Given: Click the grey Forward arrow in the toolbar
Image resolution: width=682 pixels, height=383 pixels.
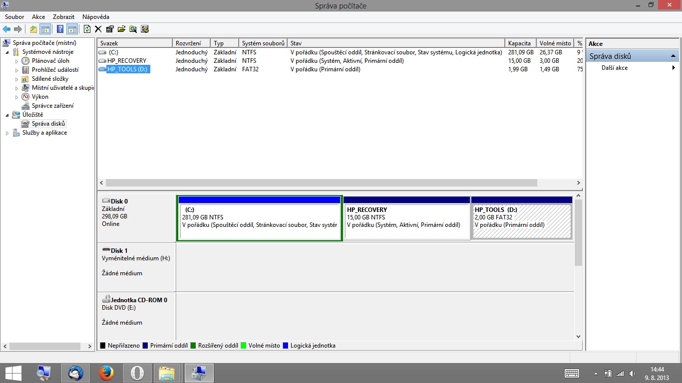Looking at the screenshot, I should click(x=18, y=29).
